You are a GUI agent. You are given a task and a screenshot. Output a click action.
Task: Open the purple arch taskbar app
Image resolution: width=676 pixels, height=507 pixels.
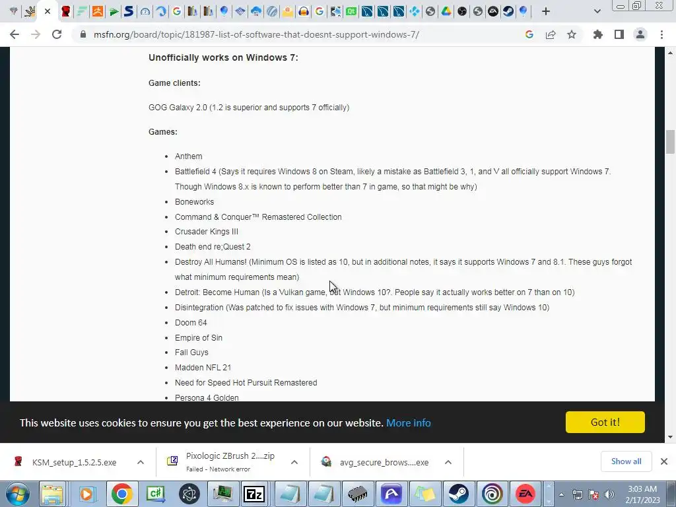(x=391, y=494)
